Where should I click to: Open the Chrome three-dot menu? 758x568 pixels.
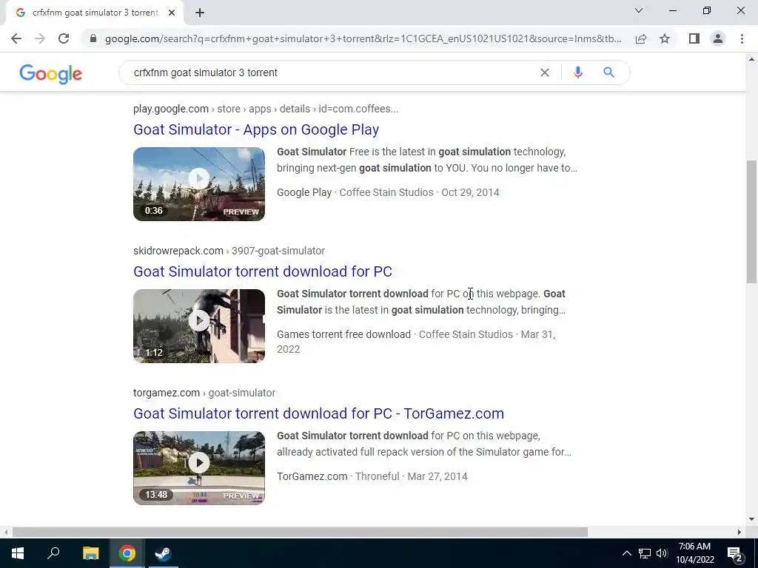[x=742, y=38]
